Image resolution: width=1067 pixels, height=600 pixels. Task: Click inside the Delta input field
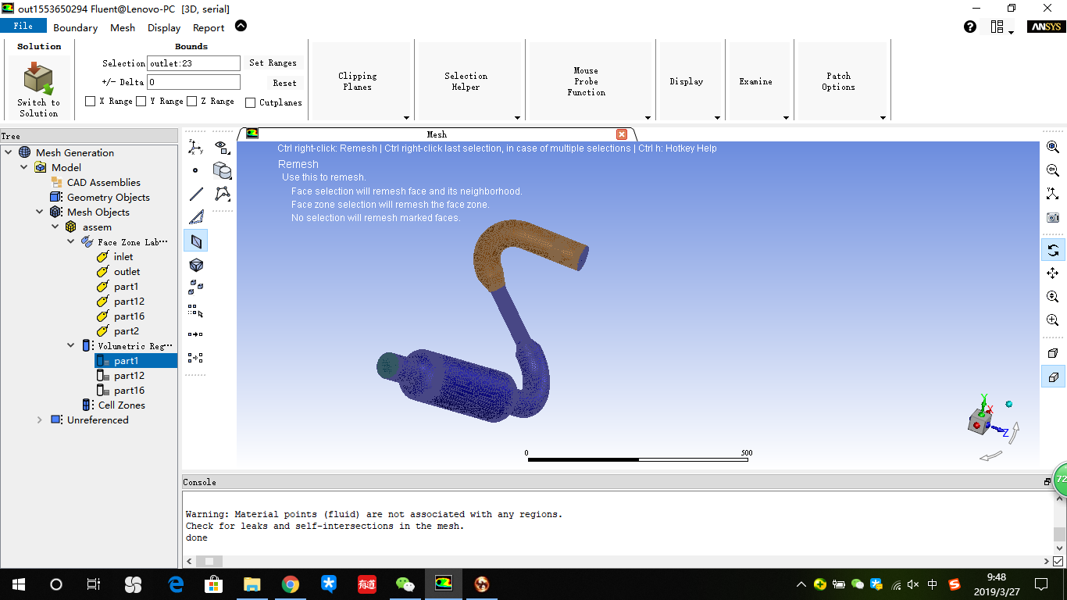(193, 81)
